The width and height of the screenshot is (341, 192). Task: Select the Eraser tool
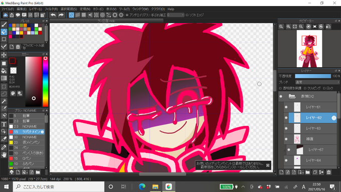point(4,32)
